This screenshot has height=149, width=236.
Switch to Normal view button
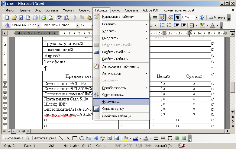[4, 131]
